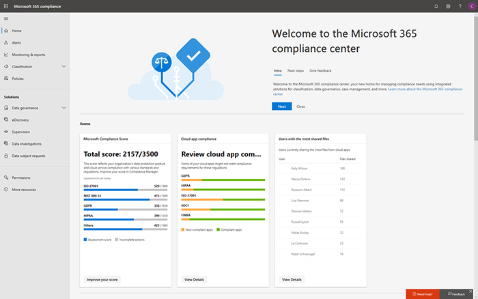Click the help question mark icon

460,6
